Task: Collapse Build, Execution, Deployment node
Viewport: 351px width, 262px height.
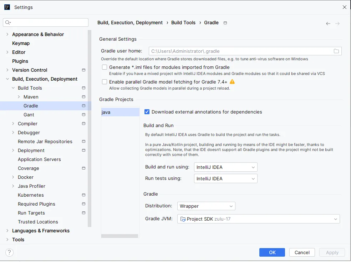Action: 7,79
